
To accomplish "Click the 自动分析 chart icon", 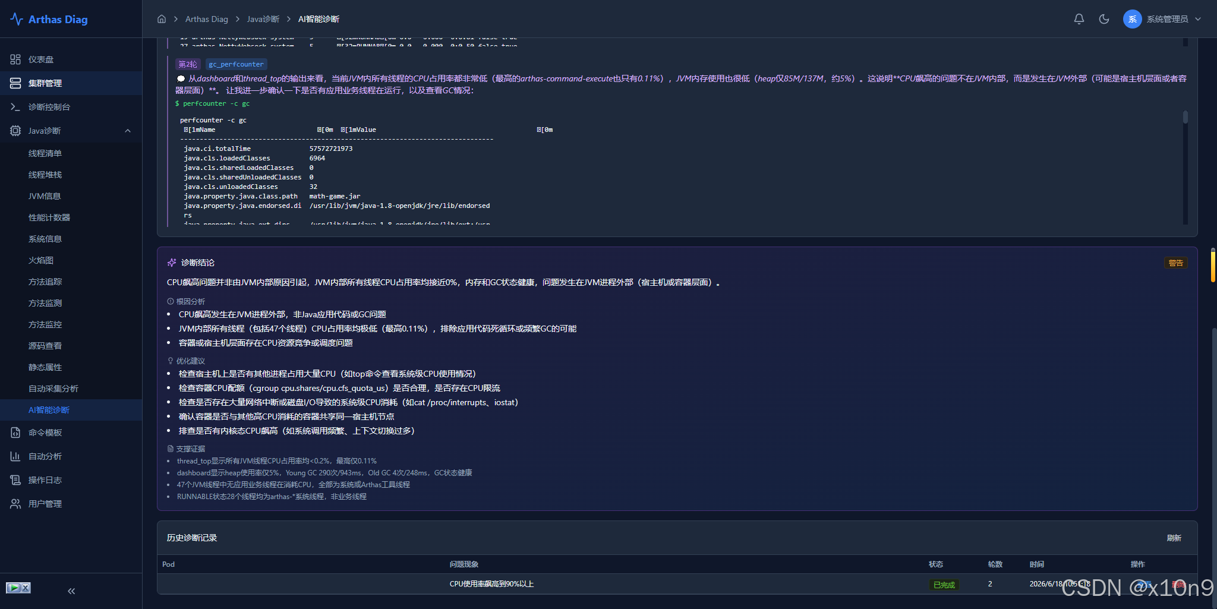I will (x=15, y=456).
